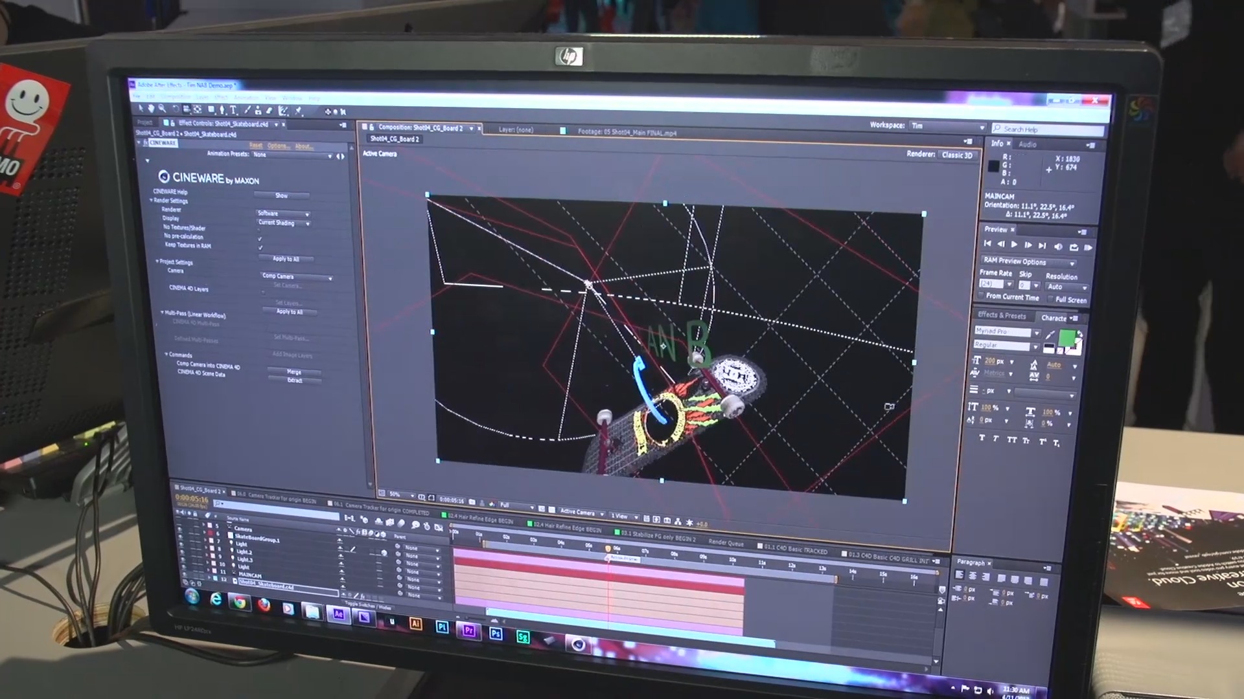Screen dimensions: 1244x699
Task: Toggle the Keep Textures in RAM checkbox
Action: (x=260, y=247)
